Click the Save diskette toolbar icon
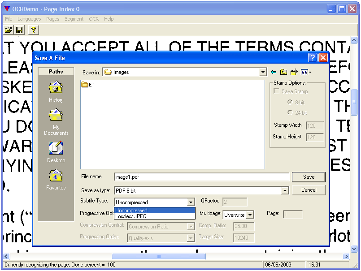The height and width of the screenshot is (271, 361). coord(20,30)
